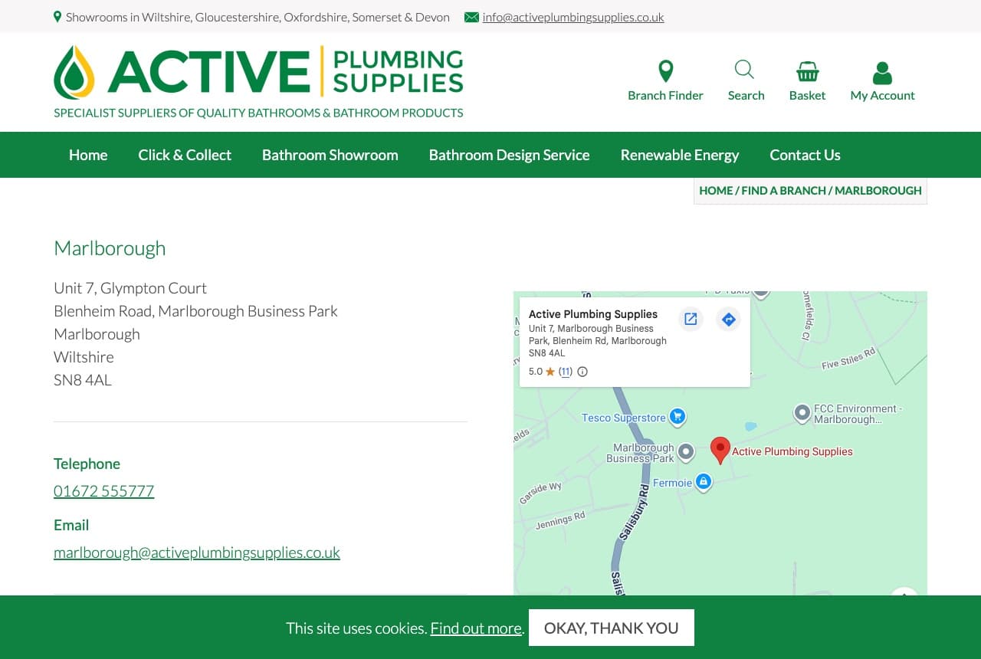981x659 pixels.
Task: Accept cookies with OKAY, THANK YOU button
Action: (612, 628)
